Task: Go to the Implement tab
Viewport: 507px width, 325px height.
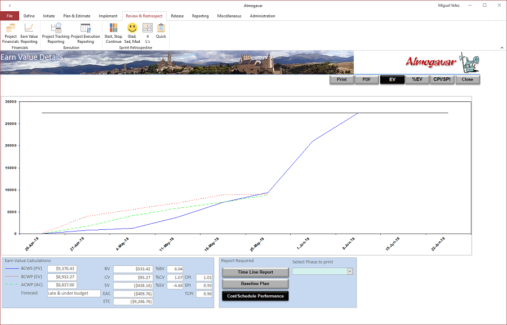Action: 108,16
